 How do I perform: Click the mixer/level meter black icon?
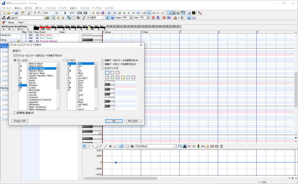(194, 13)
